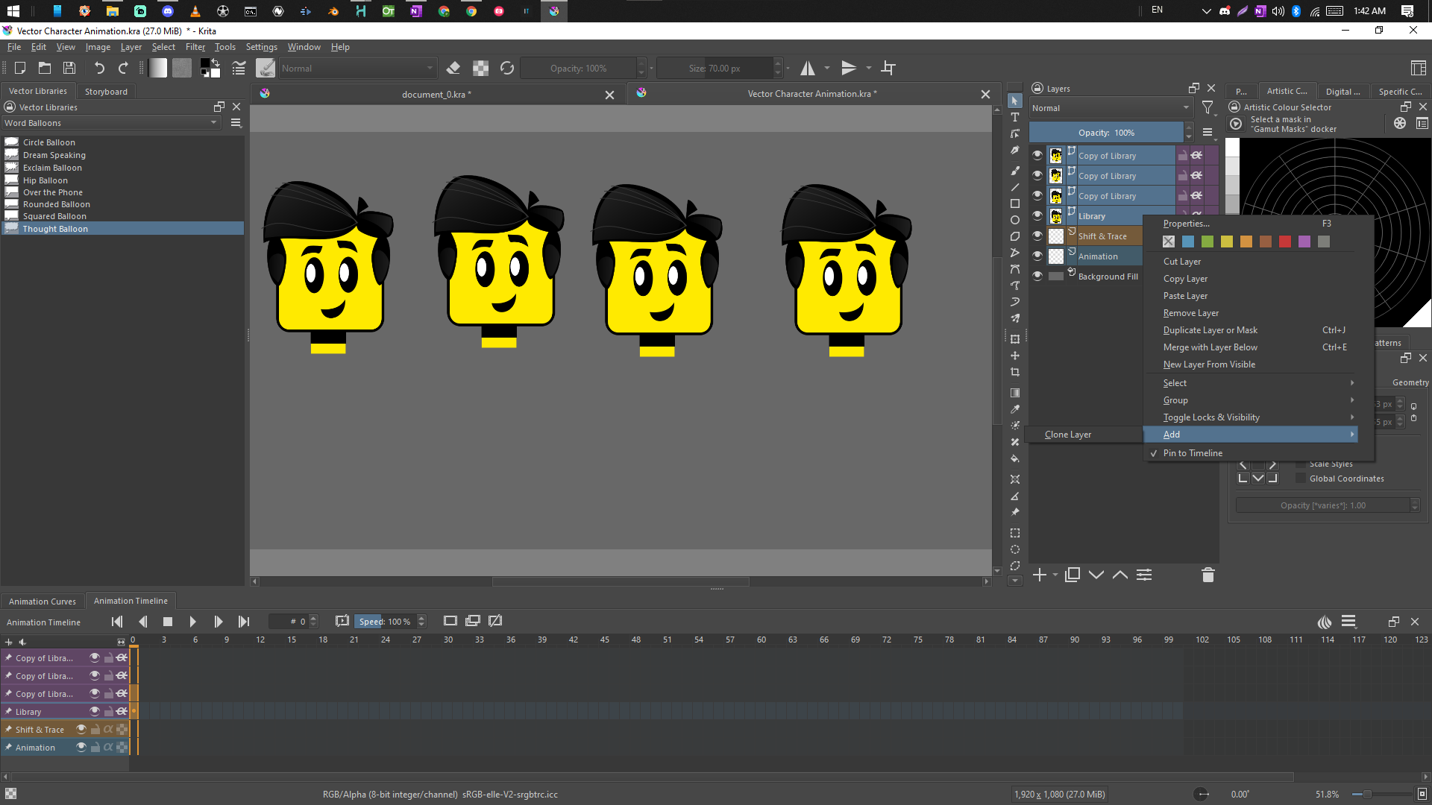1432x805 pixels.
Task: Switch to Animation Curves tab
Action: [43, 602]
